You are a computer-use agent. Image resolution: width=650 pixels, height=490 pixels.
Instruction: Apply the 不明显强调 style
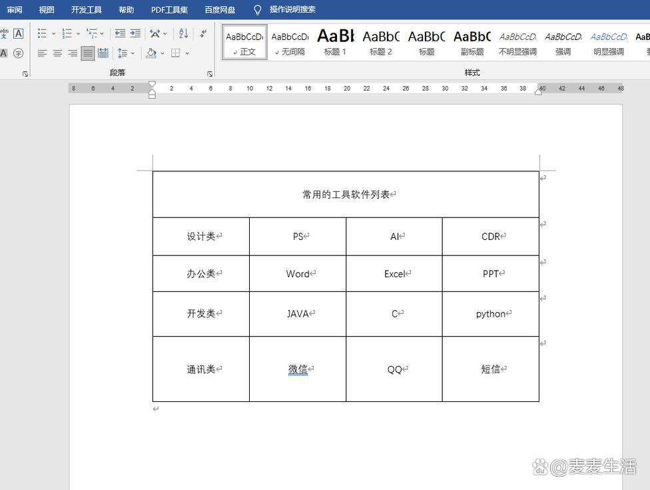[x=517, y=42]
